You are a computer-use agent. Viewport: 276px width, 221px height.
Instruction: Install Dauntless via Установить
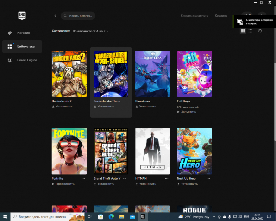(146, 107)
